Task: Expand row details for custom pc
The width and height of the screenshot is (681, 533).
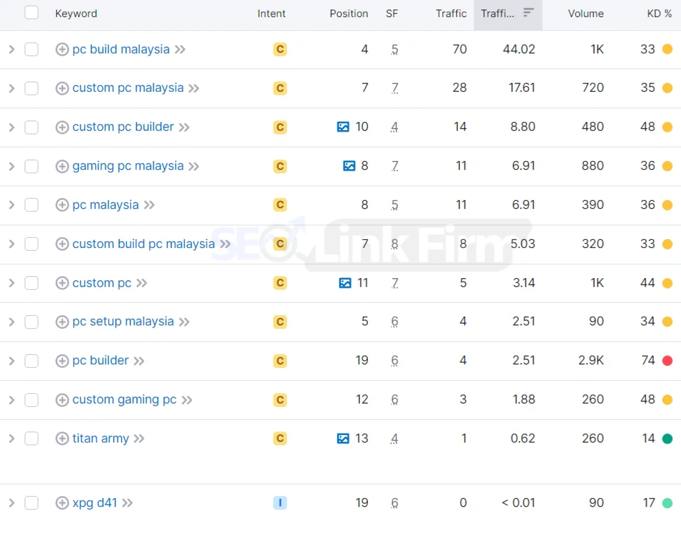Action: click(x=12, y=283)
